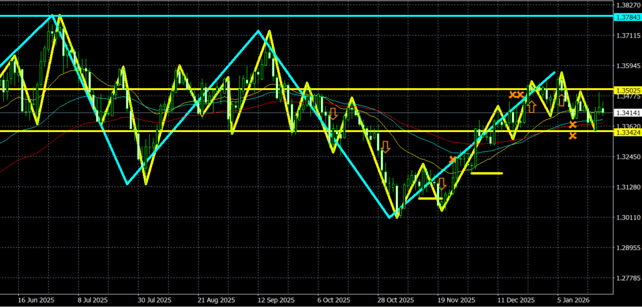The image size is (642, 307).
Task: Click the lowest orange X below the 1.33424 line
Action: [572, 136]
